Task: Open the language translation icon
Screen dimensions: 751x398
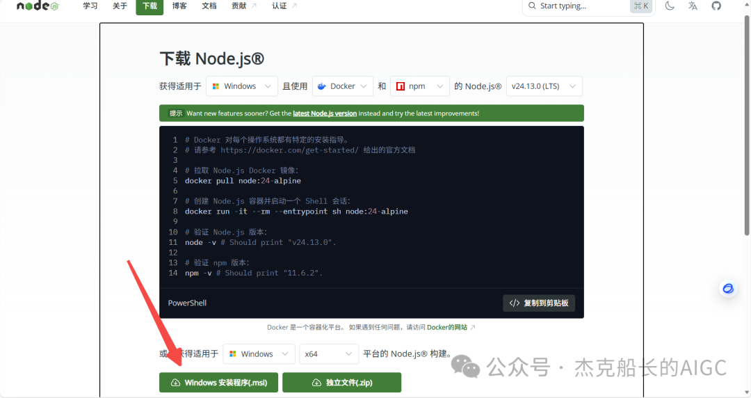Action: click(693, 6)
